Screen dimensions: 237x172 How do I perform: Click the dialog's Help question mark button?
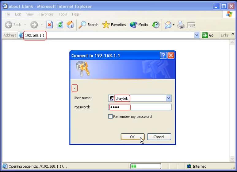[163, 56]
